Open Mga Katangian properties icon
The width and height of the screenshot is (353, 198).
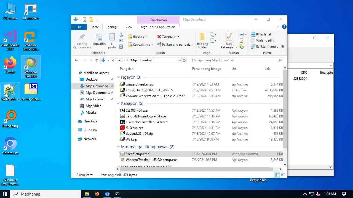(229, 37)
